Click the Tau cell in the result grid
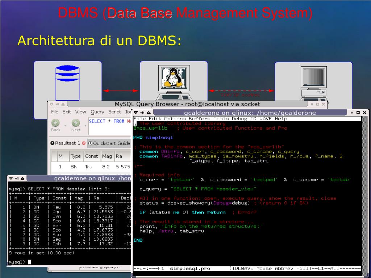 (89, 167)
